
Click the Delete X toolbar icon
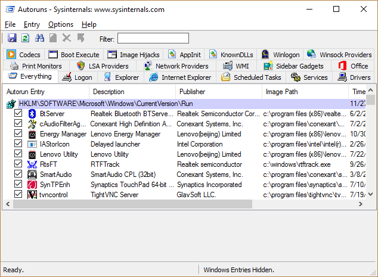coord(67,38)
